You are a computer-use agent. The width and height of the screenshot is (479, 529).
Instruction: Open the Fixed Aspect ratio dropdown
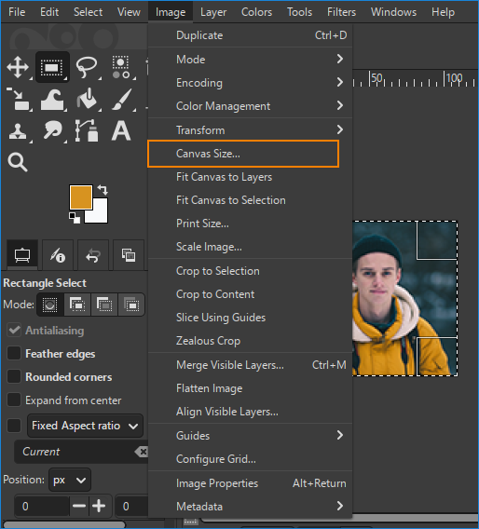pyautogui.click(x=85, y=426)
